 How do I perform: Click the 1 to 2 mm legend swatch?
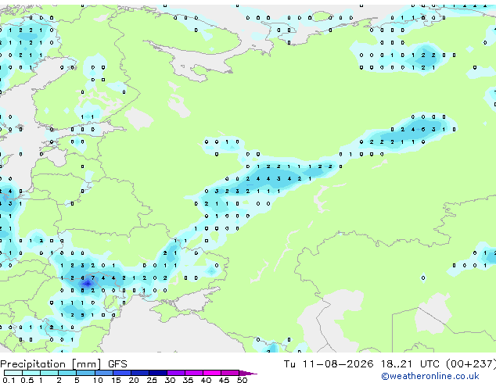49,373
